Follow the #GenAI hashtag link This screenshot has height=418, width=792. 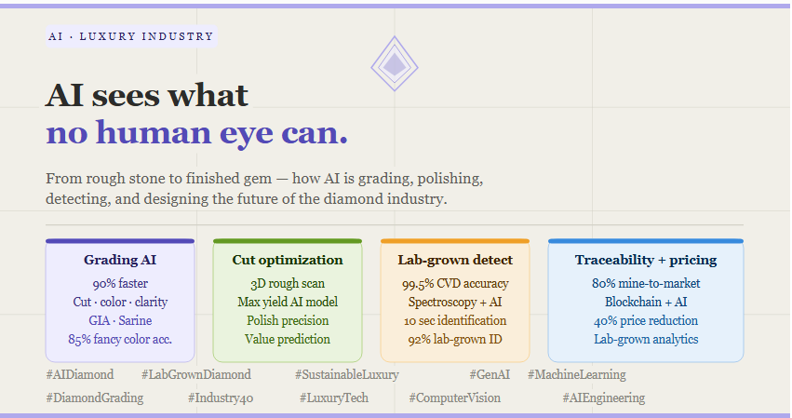(x=490, y=374)
